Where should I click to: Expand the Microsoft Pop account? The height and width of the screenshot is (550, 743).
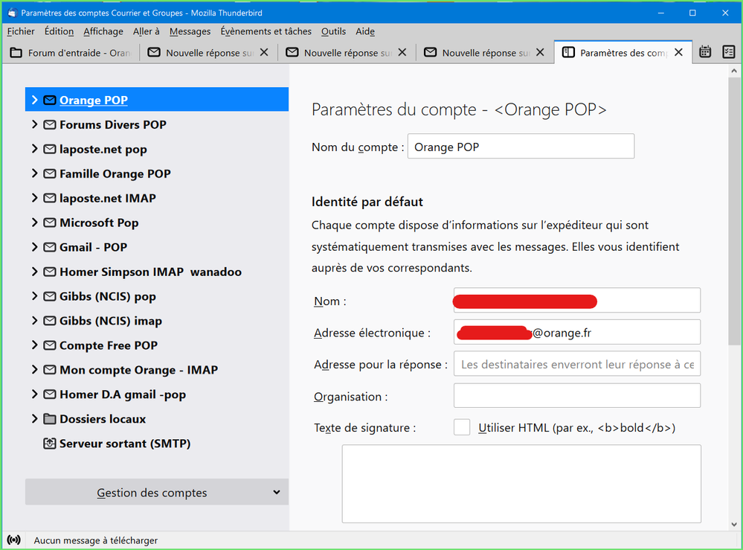tap(35, 223)
